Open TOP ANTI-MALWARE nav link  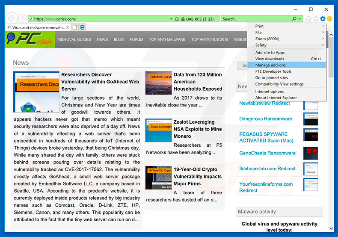click(167, 39)
